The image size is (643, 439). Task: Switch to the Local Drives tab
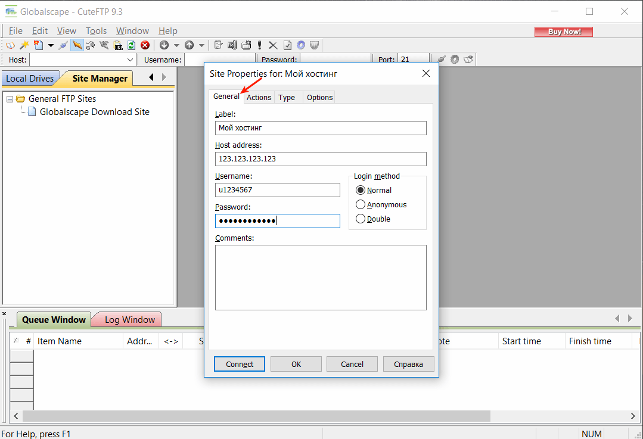[x=30, y=78]
